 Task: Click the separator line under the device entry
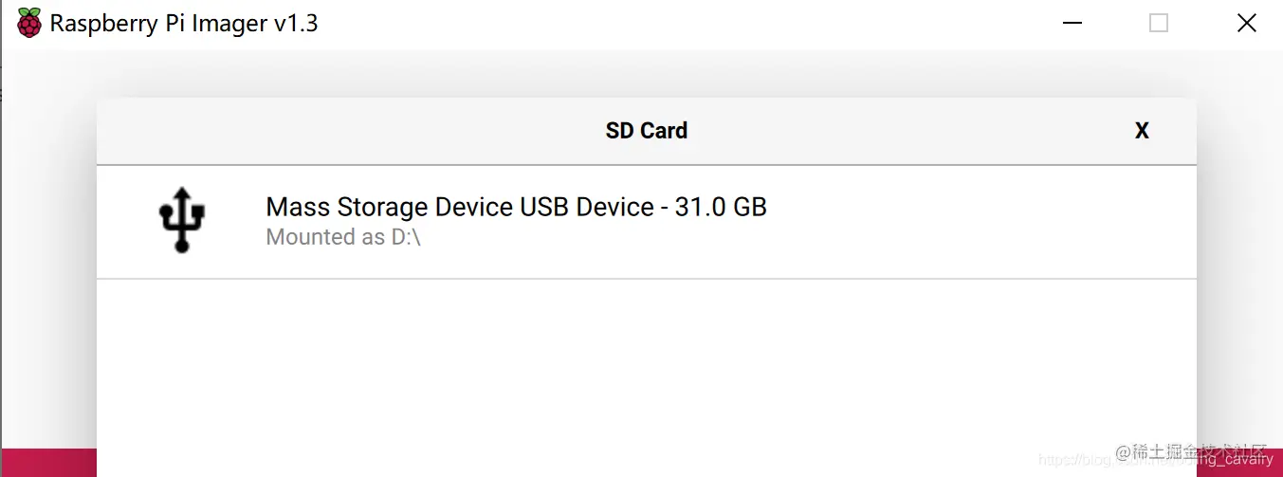pos(645,279)
